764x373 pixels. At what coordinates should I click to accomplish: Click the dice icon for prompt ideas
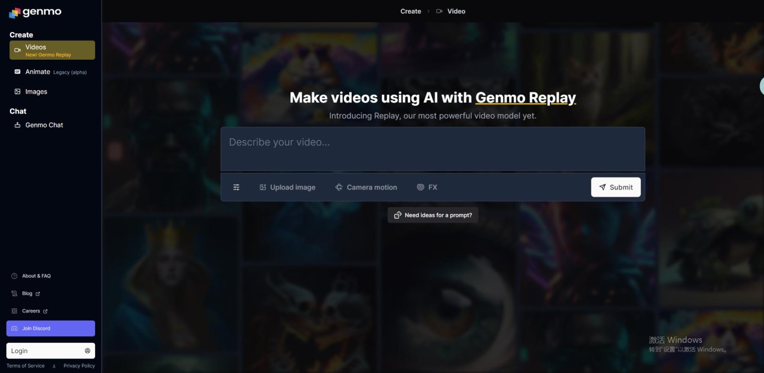[x=397, y=215]
